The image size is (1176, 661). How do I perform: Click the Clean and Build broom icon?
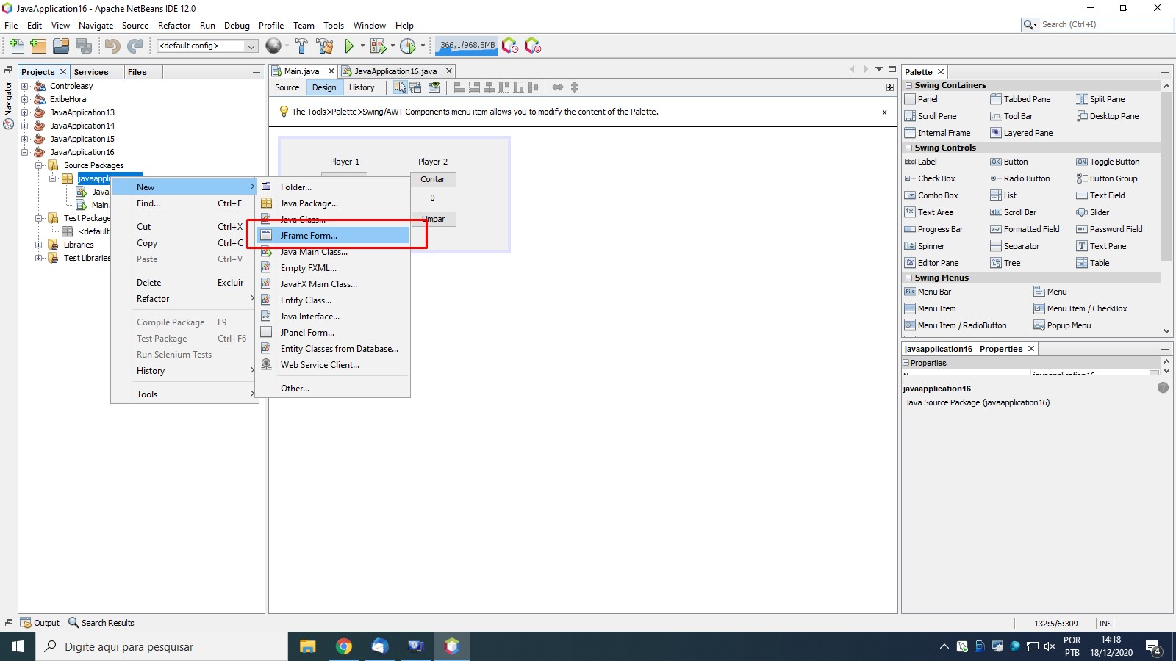click(325, 46)
